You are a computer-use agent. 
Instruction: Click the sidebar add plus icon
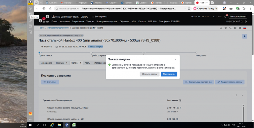pos(30,108)
